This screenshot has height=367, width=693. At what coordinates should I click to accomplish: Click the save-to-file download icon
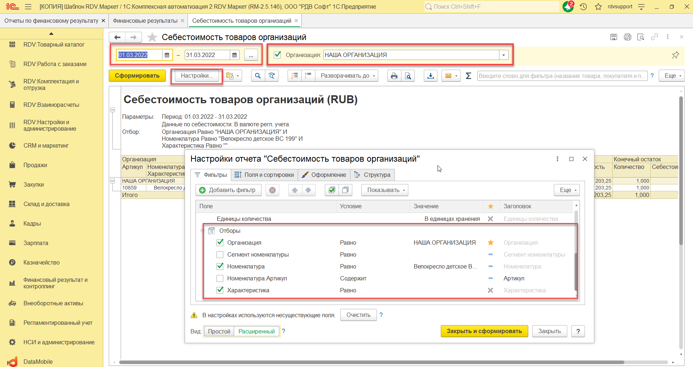[430, 76]
